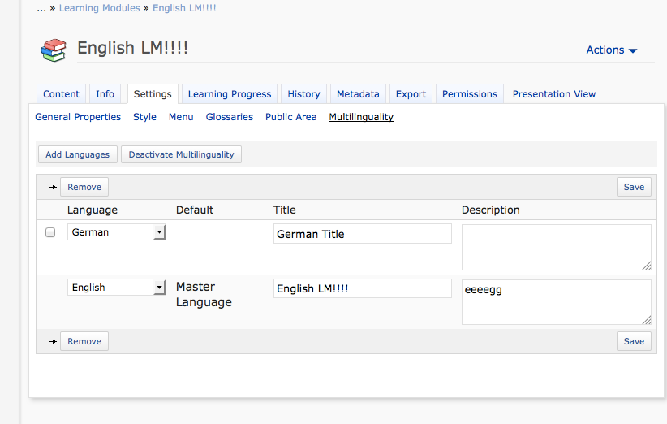The height and width of the screenshot is (424, 667).
Task: Click the learning module books icon
Action: coord(53,50)
